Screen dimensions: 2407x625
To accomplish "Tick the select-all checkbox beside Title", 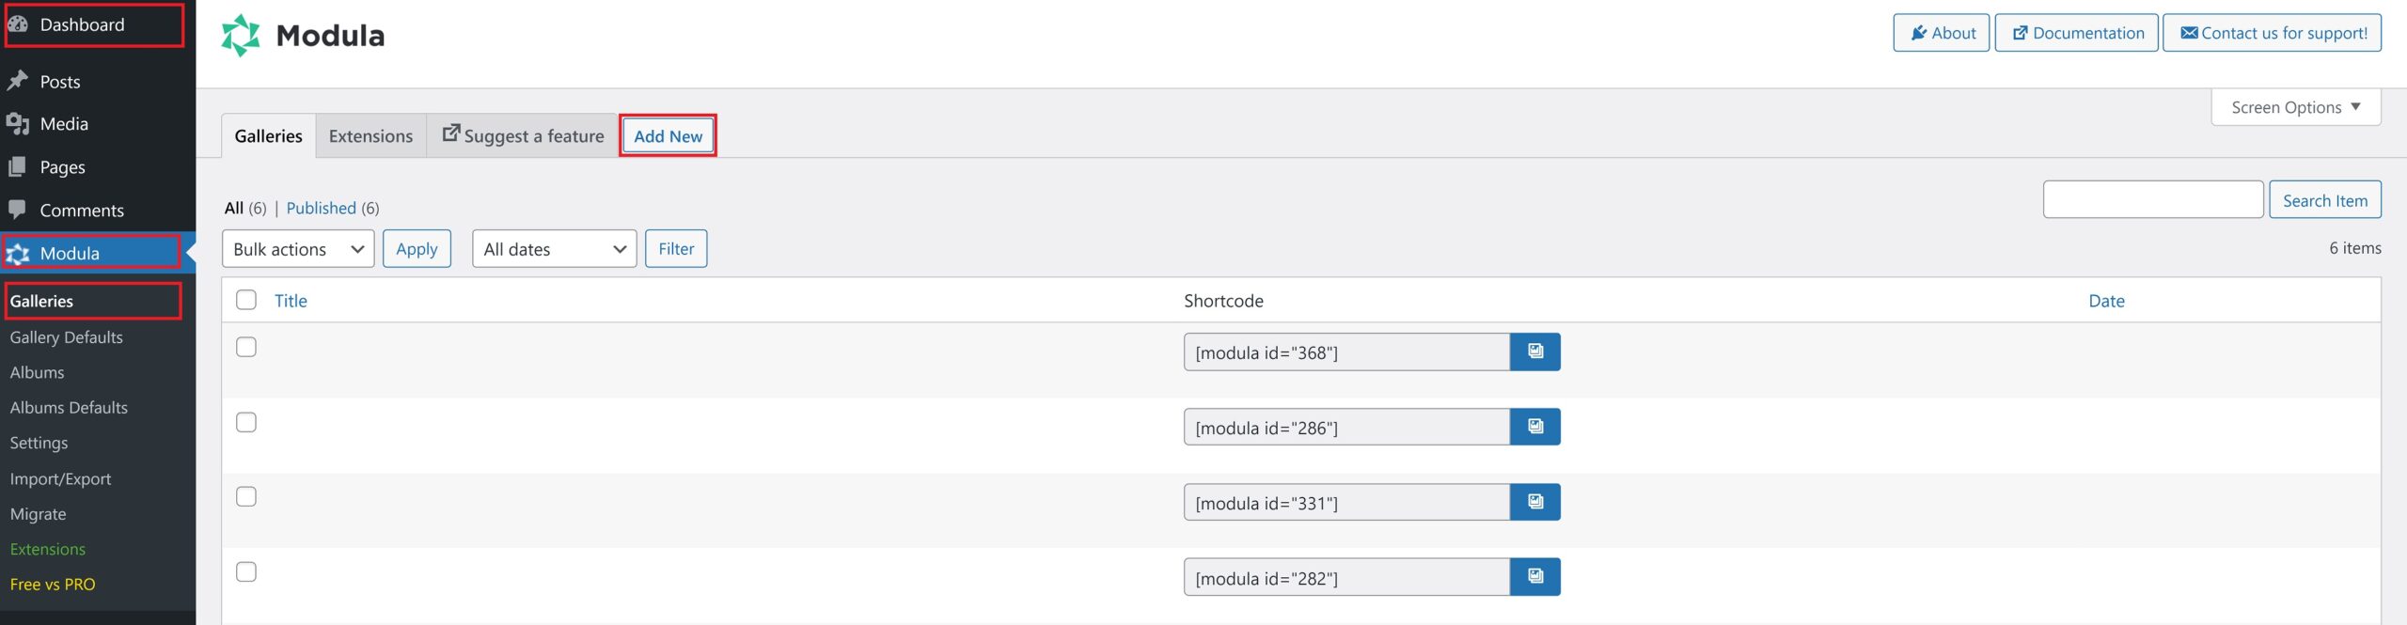I will (246, 300).
